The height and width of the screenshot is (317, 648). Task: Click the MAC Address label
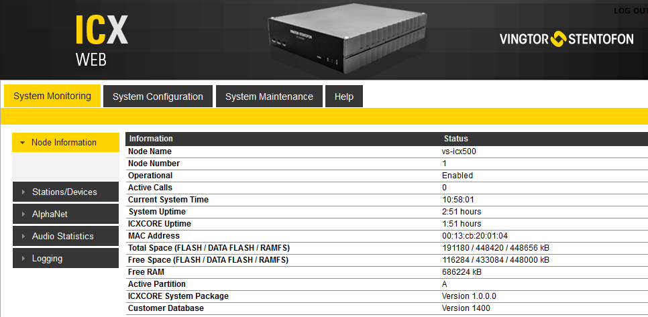(x=154, y=236)
